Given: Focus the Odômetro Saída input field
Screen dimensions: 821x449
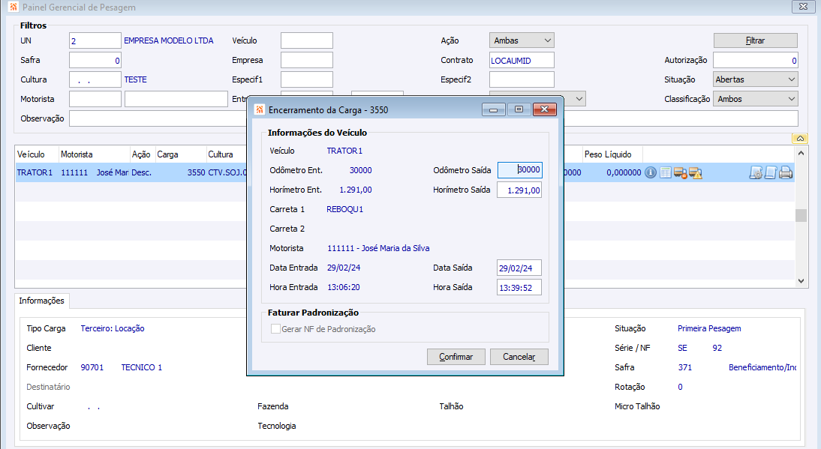Looking at the screenshot, I should tap(520, 170).
